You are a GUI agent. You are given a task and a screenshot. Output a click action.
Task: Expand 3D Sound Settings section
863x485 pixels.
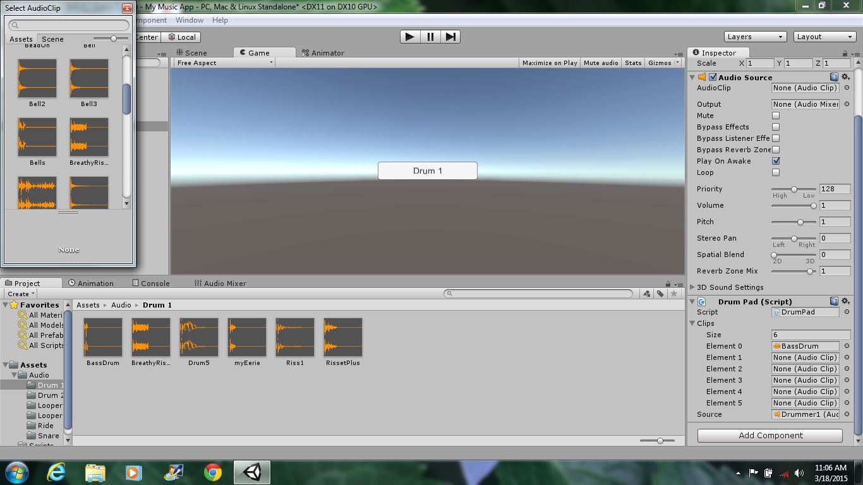692,287
